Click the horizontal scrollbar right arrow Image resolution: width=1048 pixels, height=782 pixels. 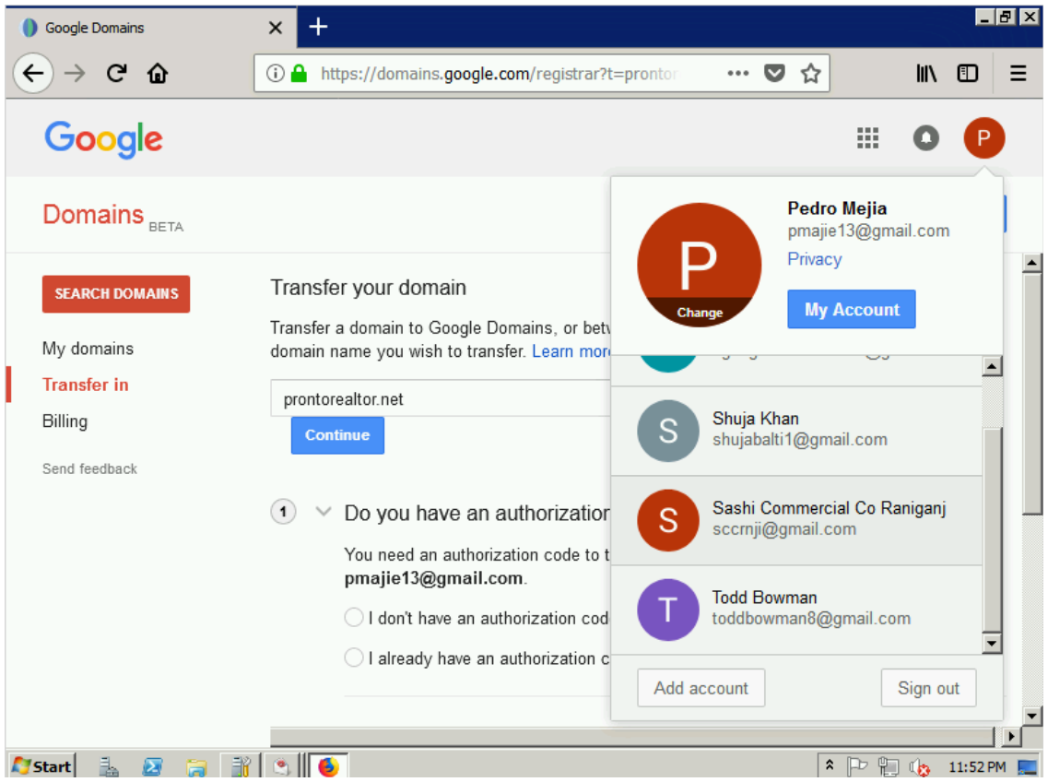click(1010, 736)
